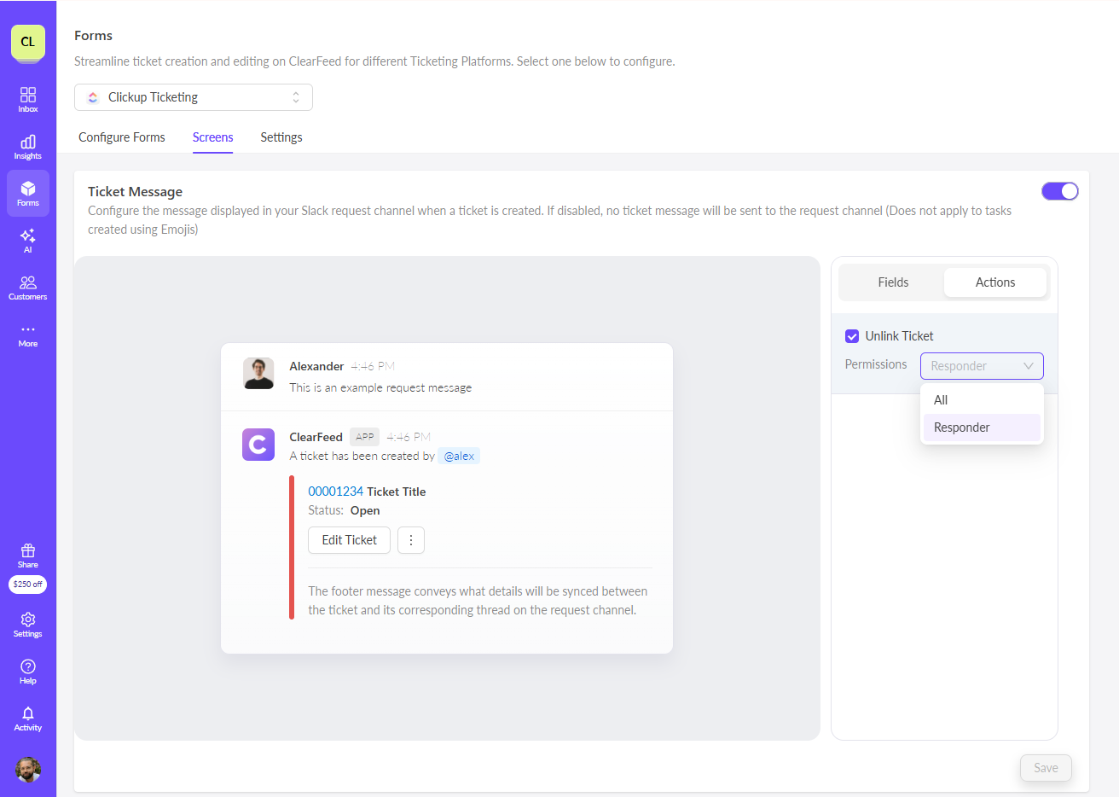Switch to the Fields tab

893,282
